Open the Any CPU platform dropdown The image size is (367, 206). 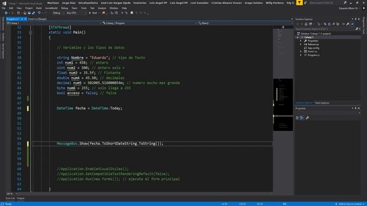(x=76, y=13)
